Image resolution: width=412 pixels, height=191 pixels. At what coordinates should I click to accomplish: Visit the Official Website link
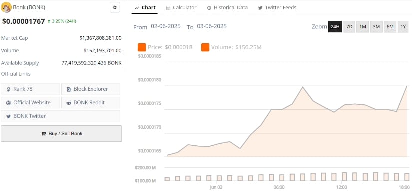coord(30,103)
